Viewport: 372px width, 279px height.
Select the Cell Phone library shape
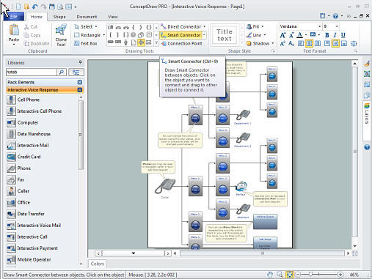click(23, 100)
